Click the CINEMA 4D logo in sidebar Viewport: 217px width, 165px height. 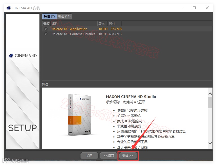point(23,56)
